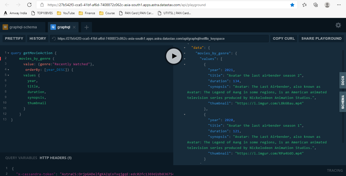Collapse the values array in the response
This screenshot has height=176, width=346.
pyautogui.click(x=184, y=59)
